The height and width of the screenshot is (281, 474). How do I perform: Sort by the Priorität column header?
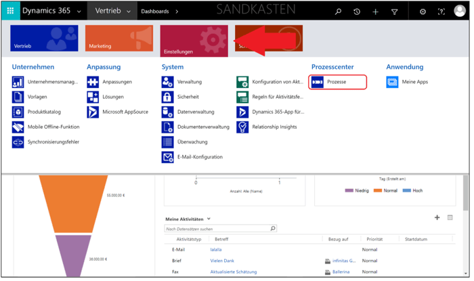374,239
